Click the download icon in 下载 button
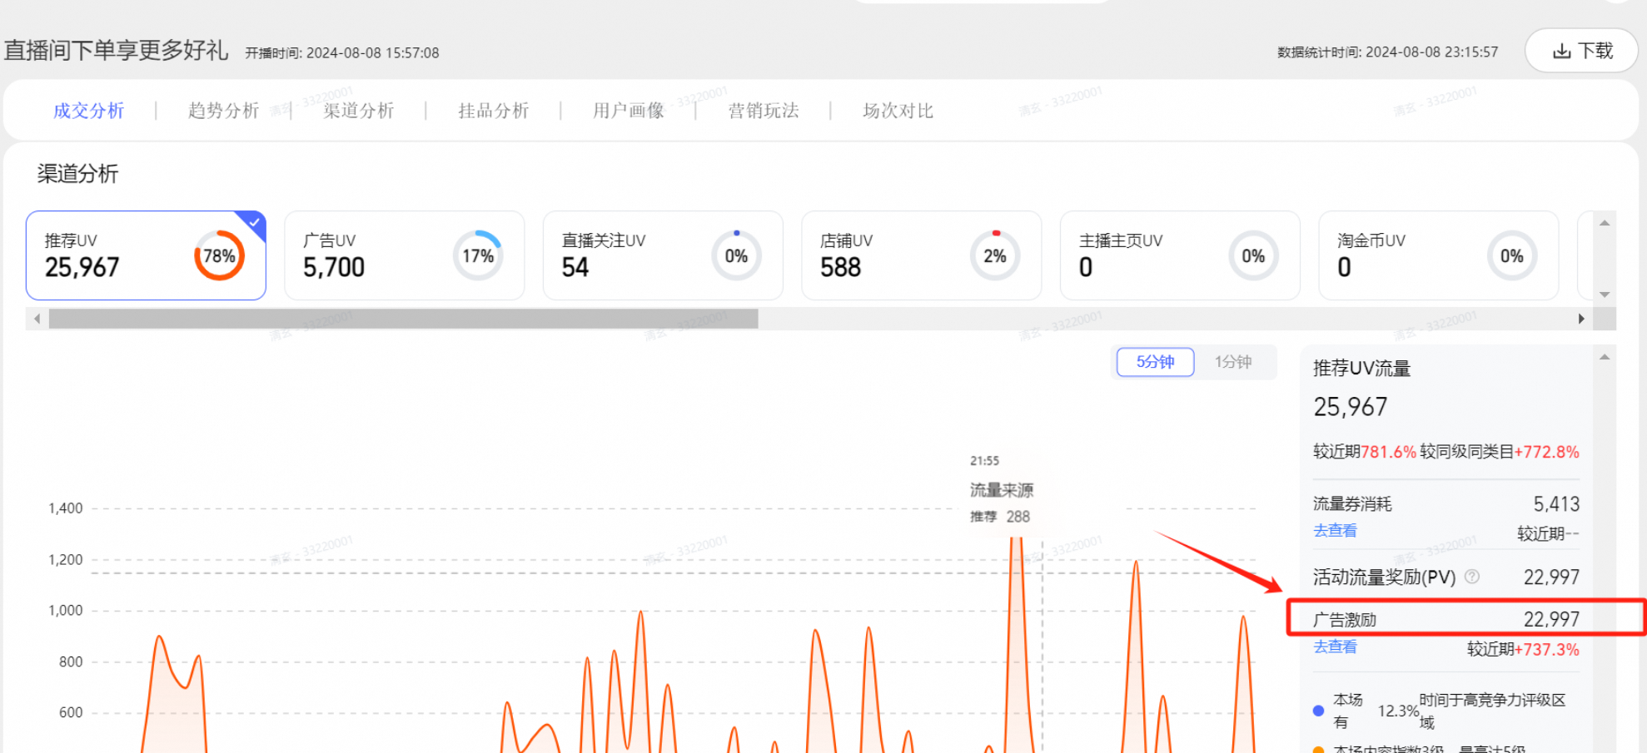 click(1562, 52)
